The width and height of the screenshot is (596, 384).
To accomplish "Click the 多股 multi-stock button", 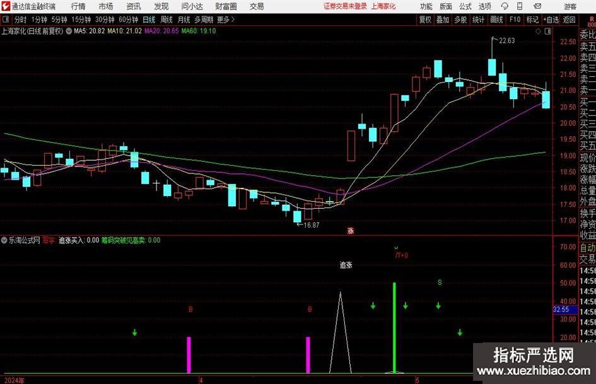I will 460,20.
